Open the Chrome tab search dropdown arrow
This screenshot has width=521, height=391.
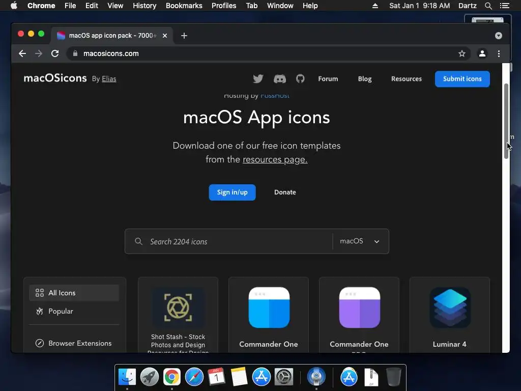[498, 36]
